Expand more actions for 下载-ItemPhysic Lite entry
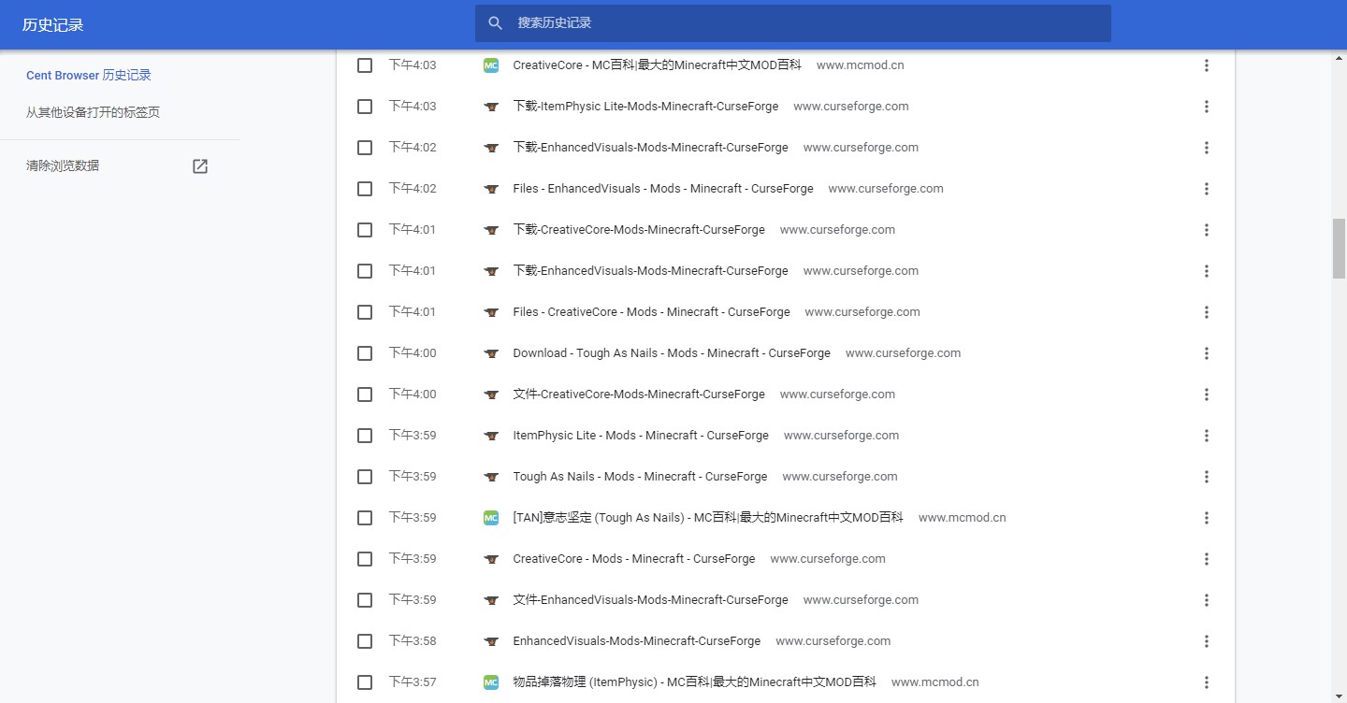 [1207, 107]
